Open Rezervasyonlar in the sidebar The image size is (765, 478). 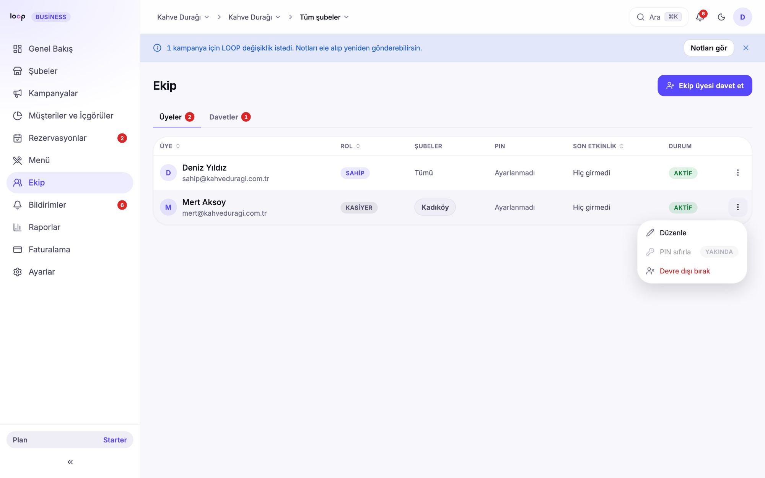tap(70, 138)
